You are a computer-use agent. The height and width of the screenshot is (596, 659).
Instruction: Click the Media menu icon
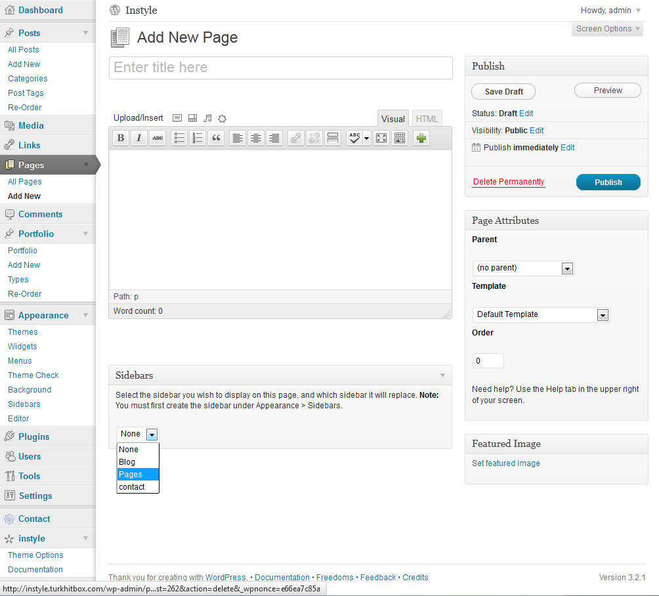pyautogui.click(x=9, y=125)
